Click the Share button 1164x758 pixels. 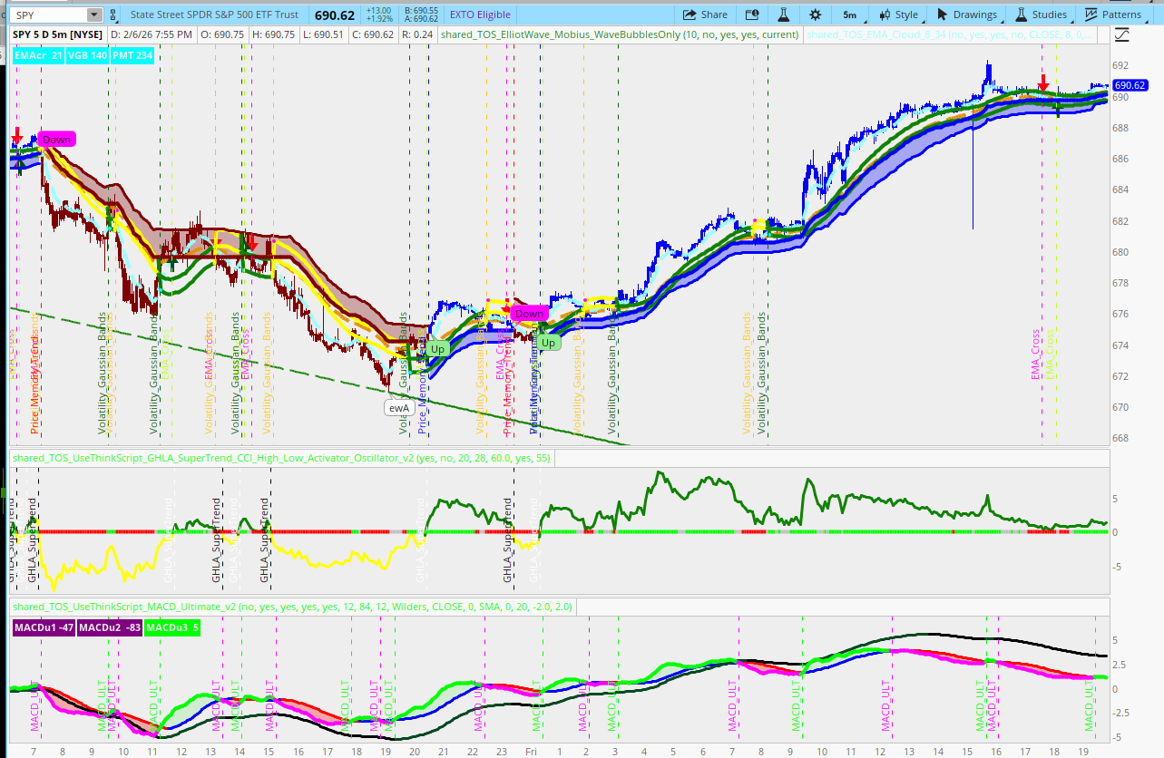705,15
